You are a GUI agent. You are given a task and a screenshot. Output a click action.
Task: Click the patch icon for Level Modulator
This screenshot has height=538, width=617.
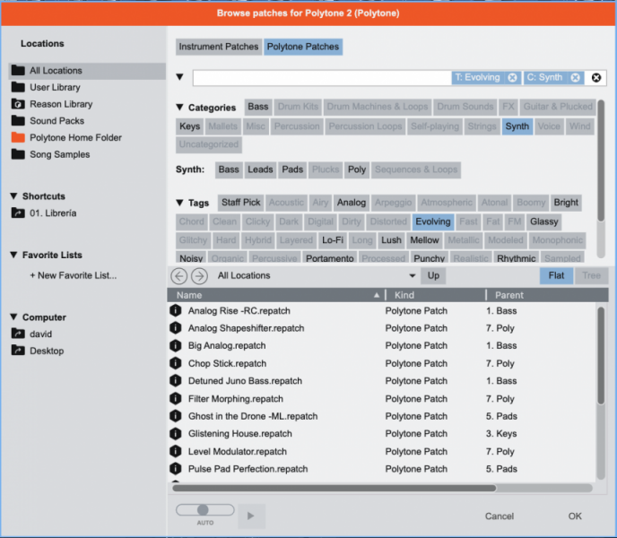coord(176,451)
